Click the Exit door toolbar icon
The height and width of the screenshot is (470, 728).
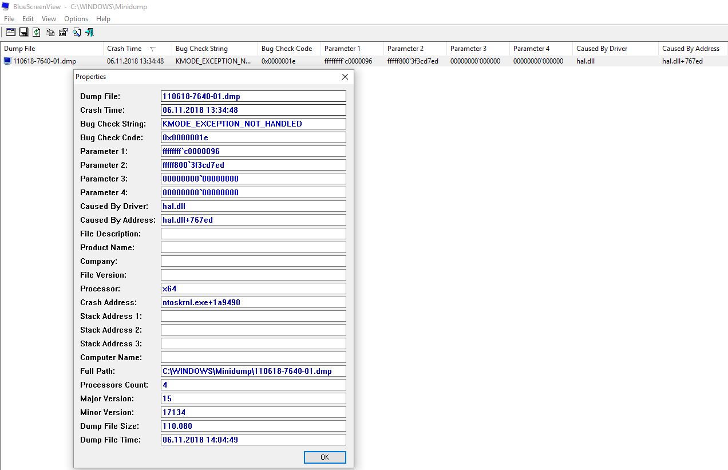90,32
